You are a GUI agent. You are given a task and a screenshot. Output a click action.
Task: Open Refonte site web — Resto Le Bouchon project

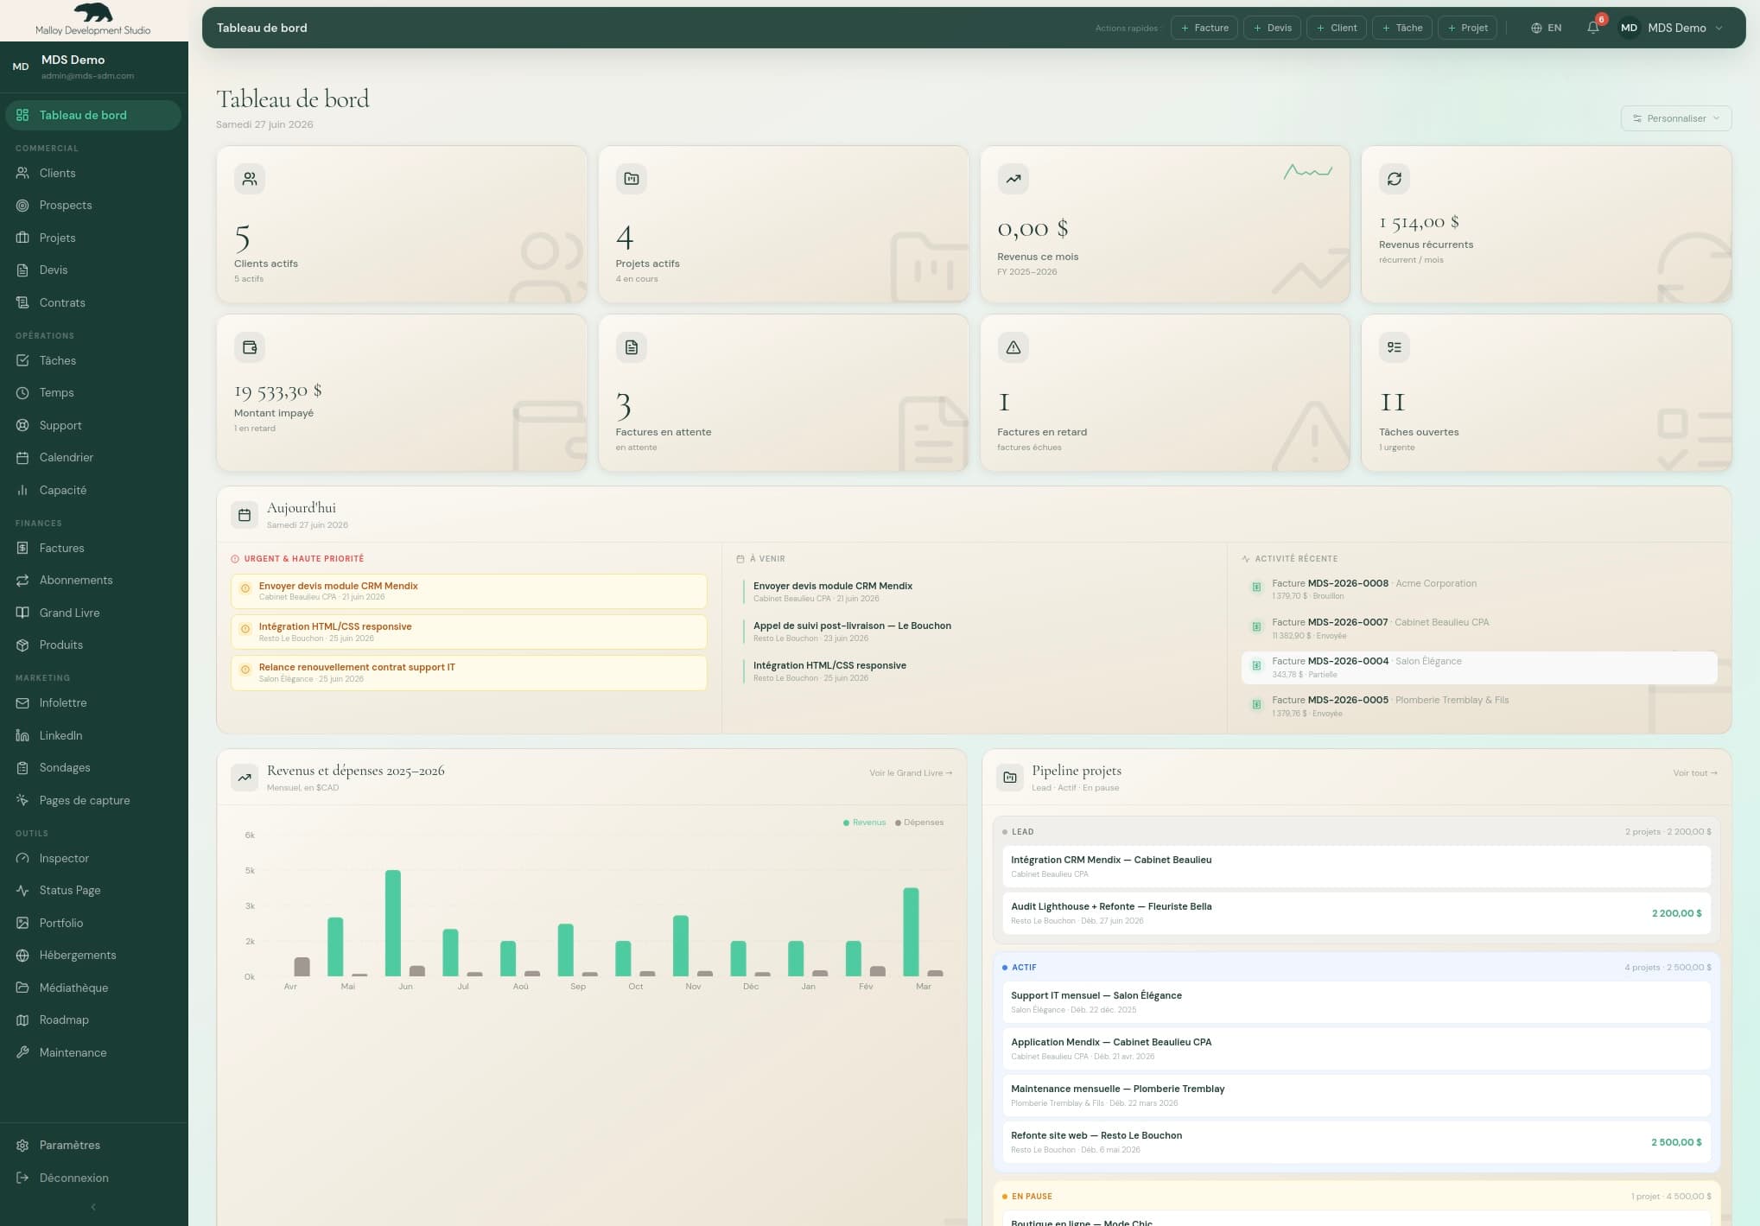(x=1356, y=1141)
